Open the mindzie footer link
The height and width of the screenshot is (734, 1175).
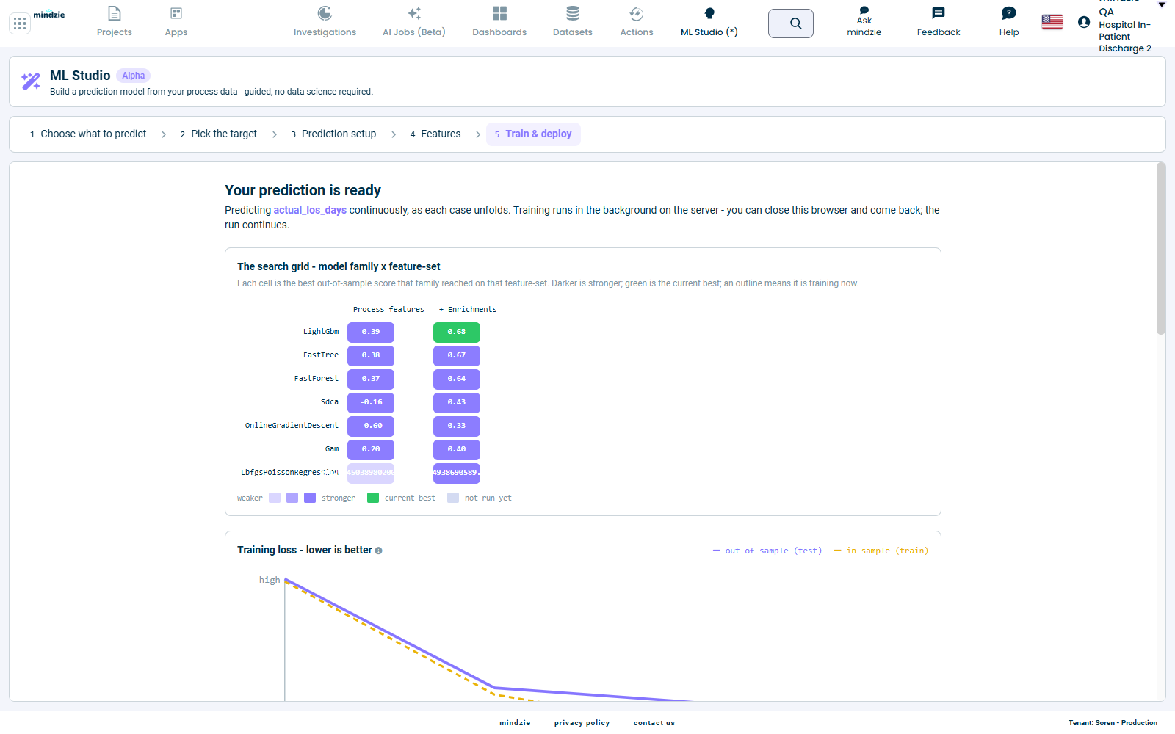click(x=515, y=723)
